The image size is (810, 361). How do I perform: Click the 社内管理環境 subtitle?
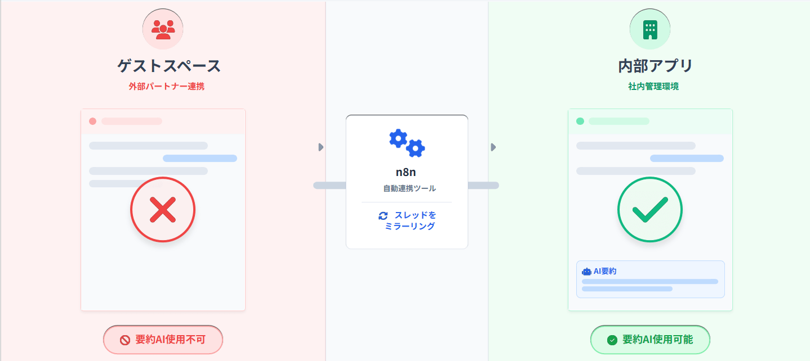(653, 87)
